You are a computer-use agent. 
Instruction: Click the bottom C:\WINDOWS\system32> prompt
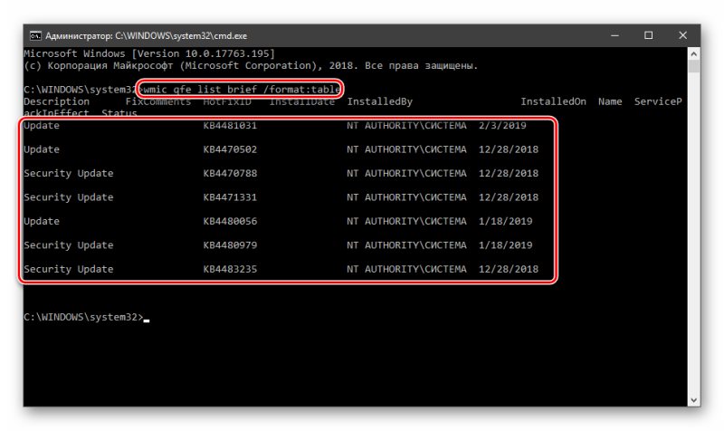(x=83, y=317)
